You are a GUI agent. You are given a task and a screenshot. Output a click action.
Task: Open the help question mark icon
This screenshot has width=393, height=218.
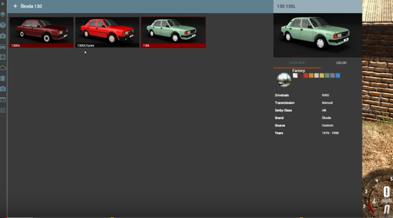[3, 25]
